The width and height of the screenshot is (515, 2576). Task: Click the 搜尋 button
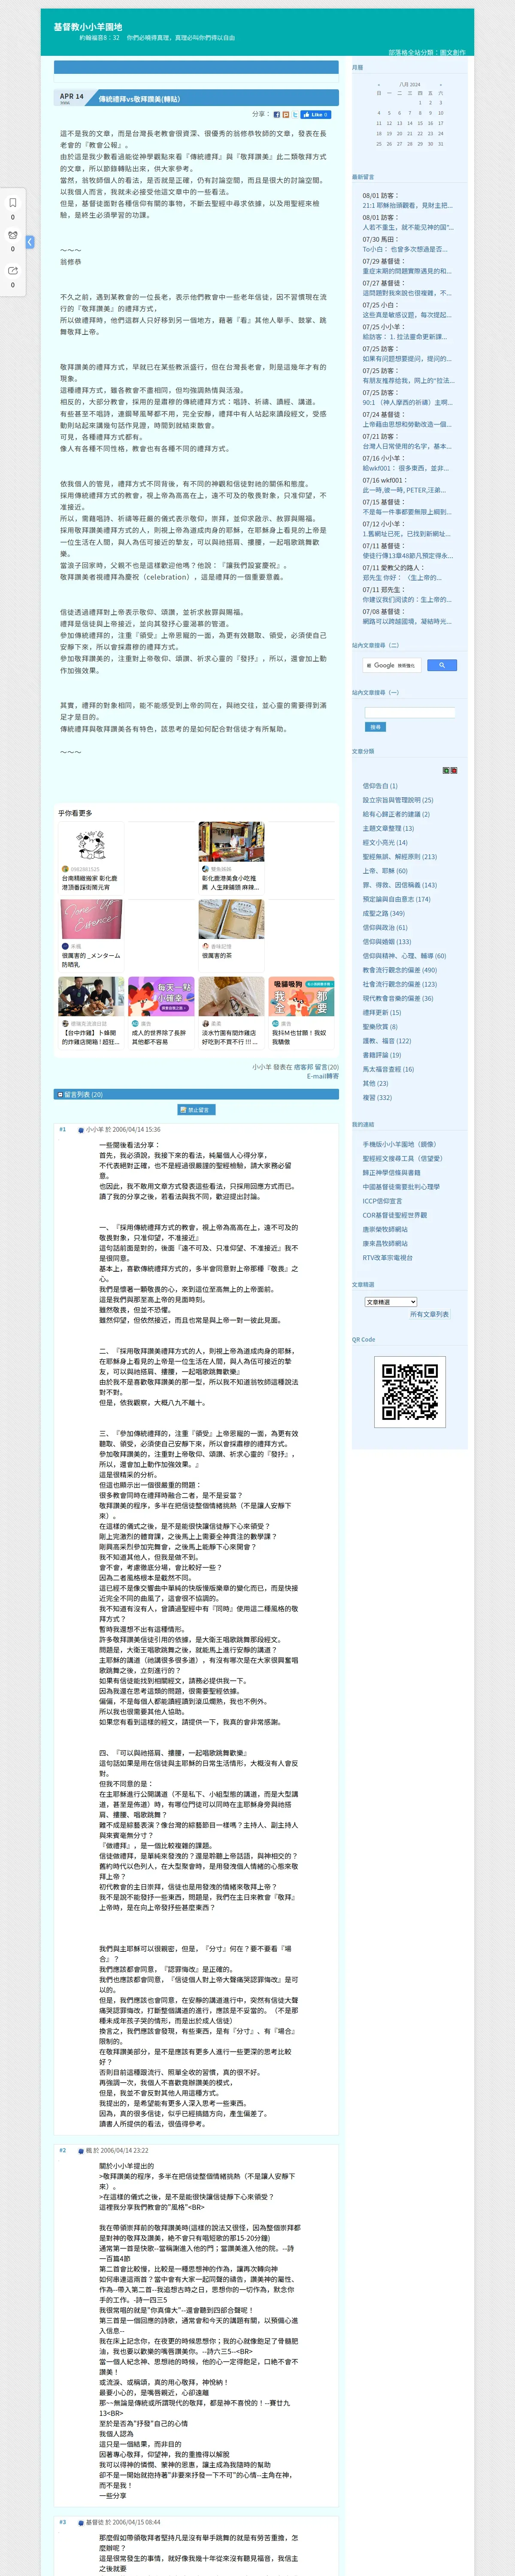point(375,727)
